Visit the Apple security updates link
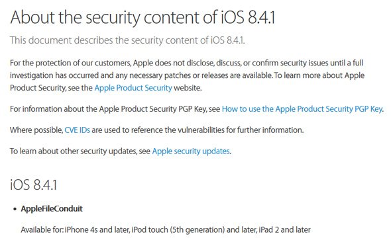Viewport: 391px width, 244px height. (191, 151)
